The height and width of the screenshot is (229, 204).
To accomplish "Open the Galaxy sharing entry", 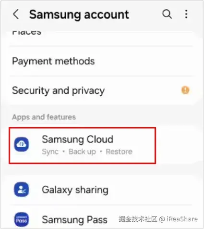I will coord(101,190).
